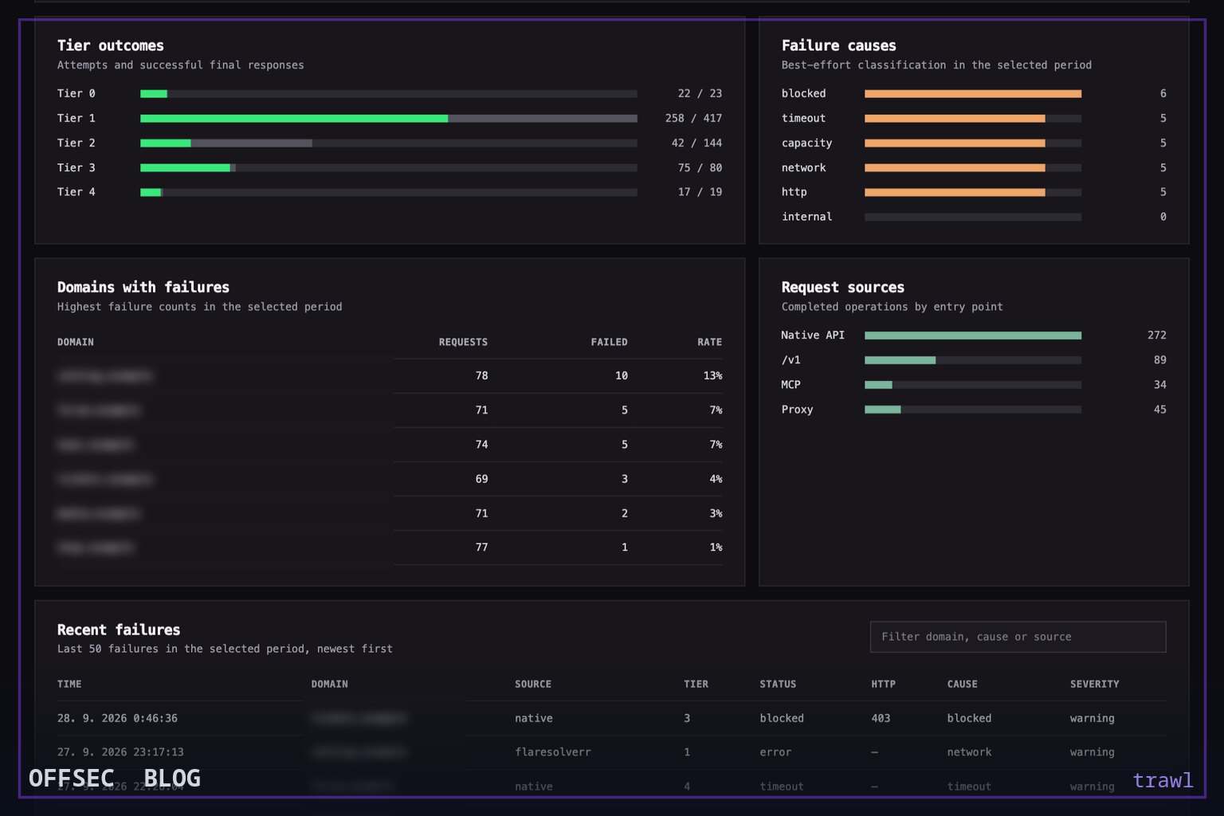Click the Tier 1 green progress bar
Screen dimensions: 1224x816
coord(294,118)
